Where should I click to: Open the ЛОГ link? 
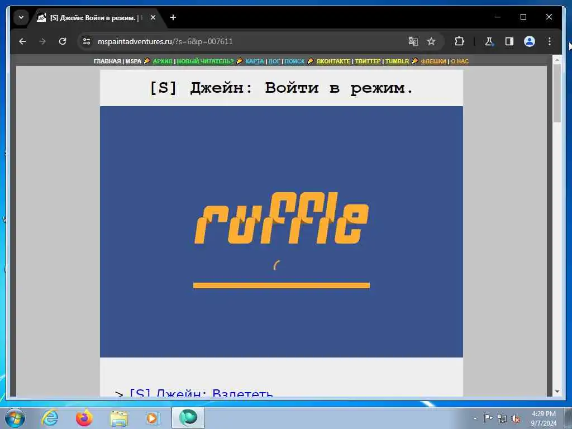274,61
